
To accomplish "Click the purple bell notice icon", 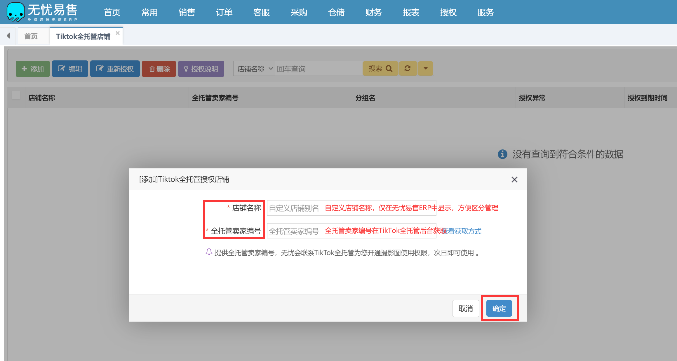I will [x=209, y=252].
